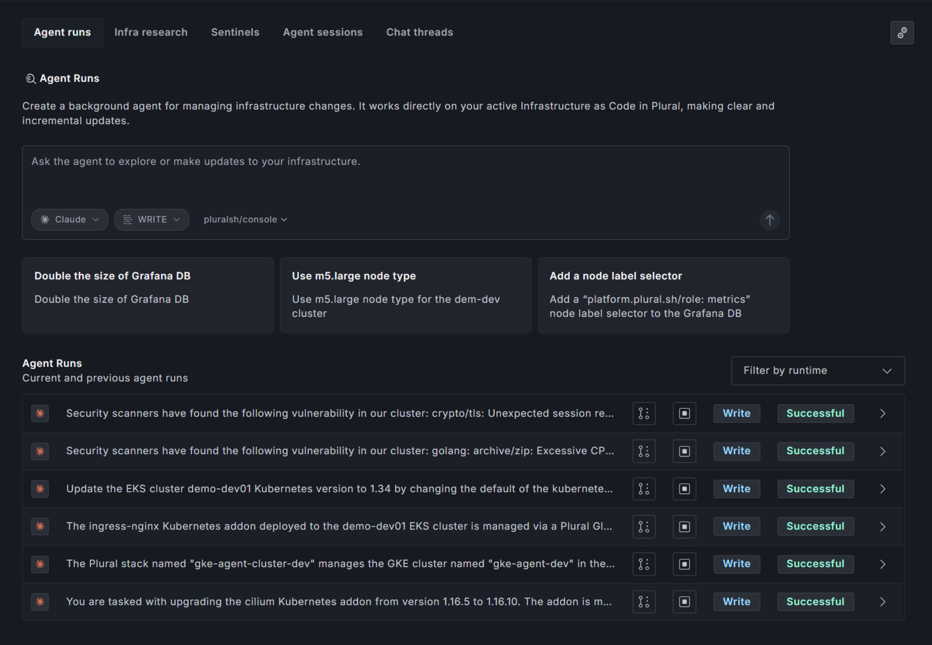Click Claude icon on gke-agent-cluster-dev run
This screenshot has height=645, width=932.
click(40, 564)
